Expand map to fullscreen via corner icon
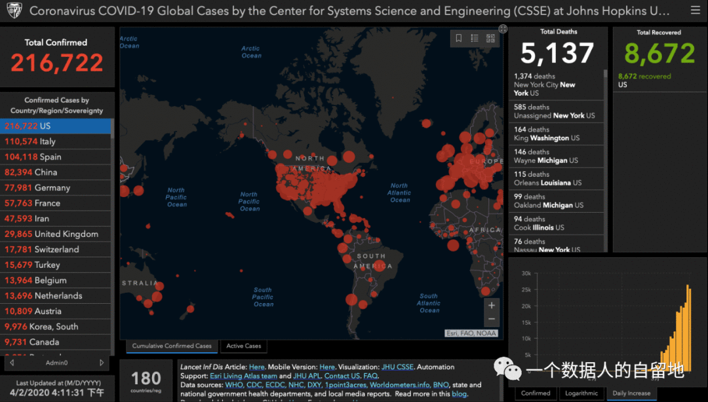The image size is (708, 402). 503,29
